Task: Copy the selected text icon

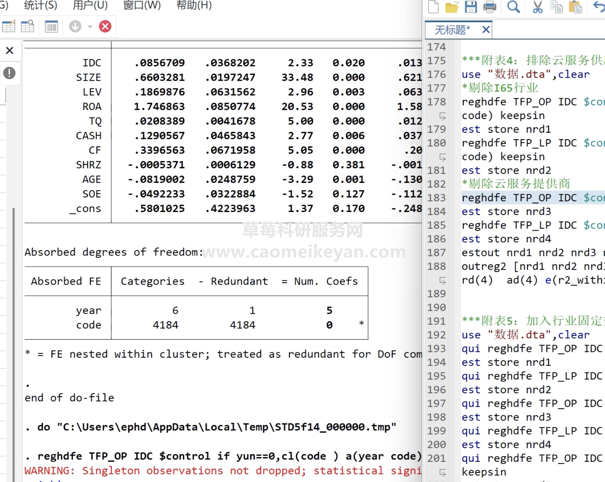Action: click(x=556, y=7)
